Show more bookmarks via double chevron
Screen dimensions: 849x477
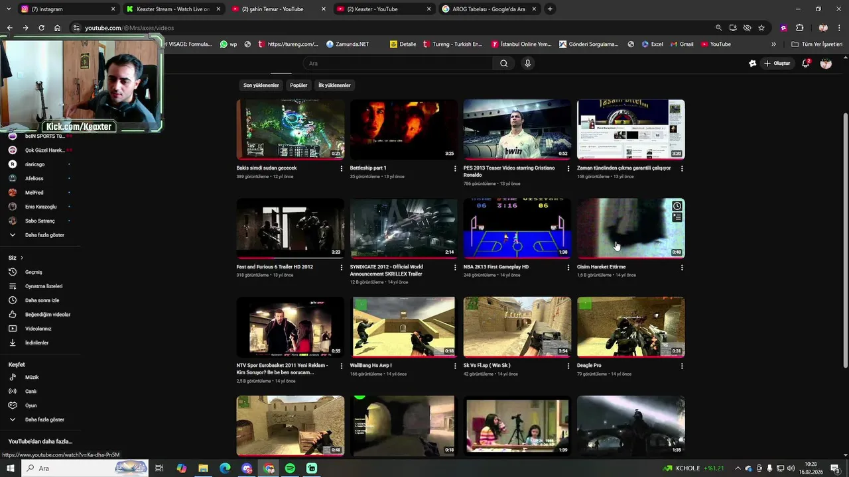773,44
